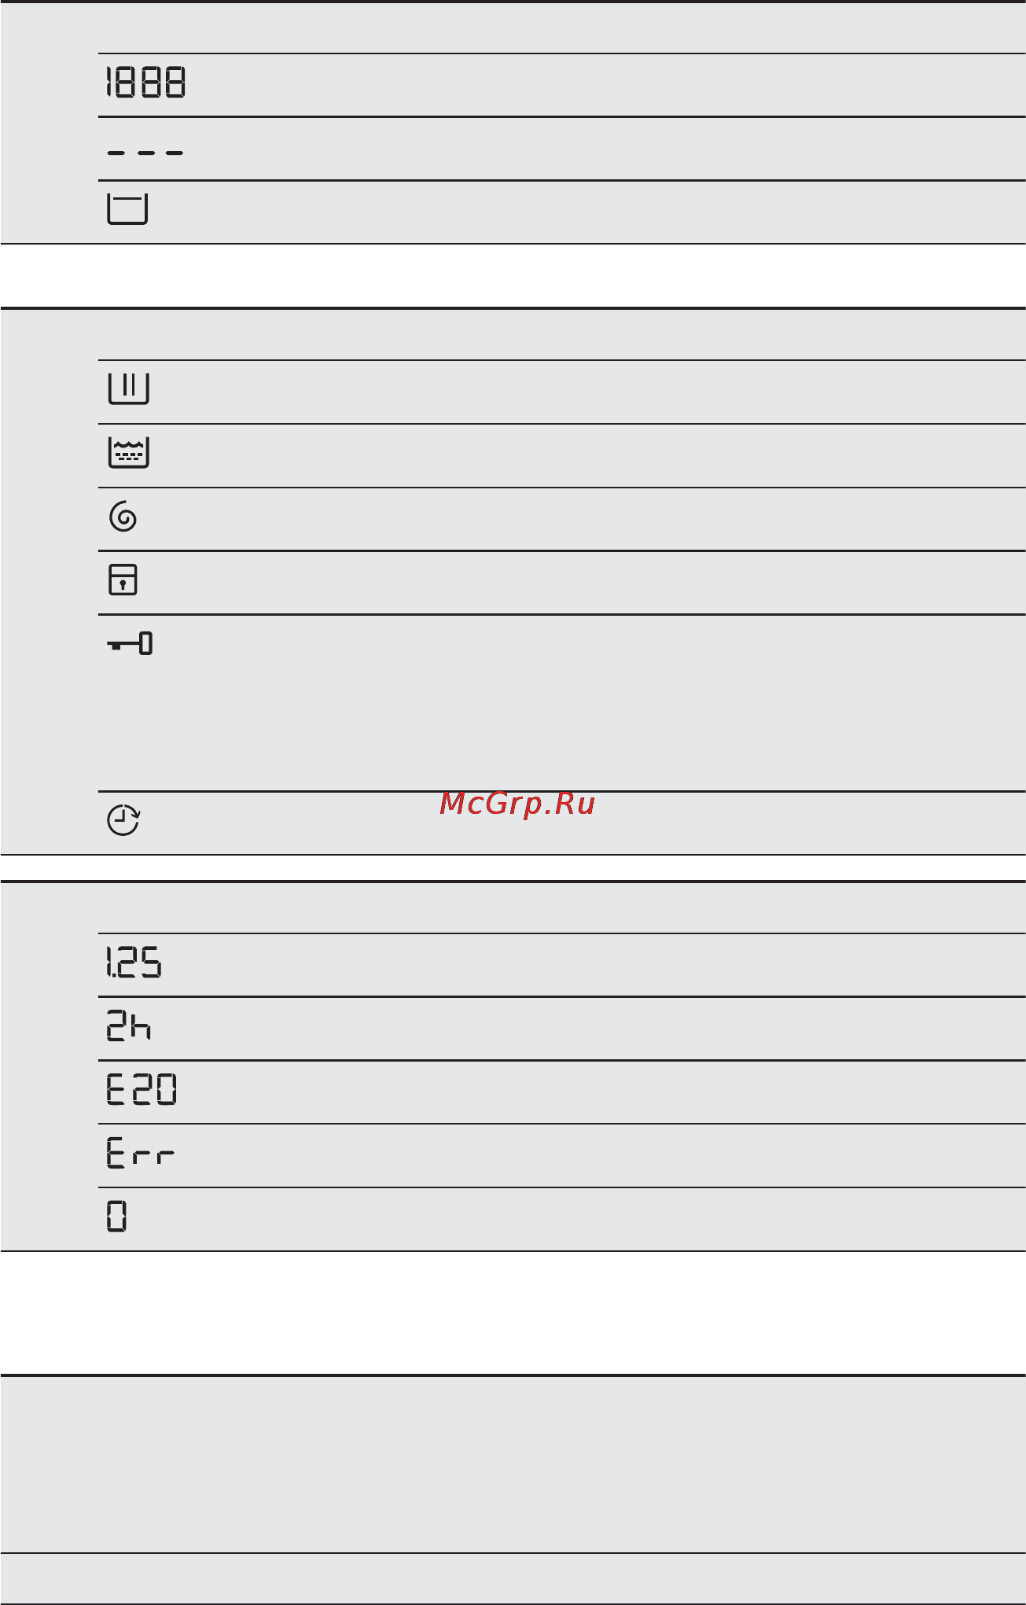Screen dimensions: 1026x1605
Task: Click the delay timer clock icon
Action: click(x=123, y=820)
